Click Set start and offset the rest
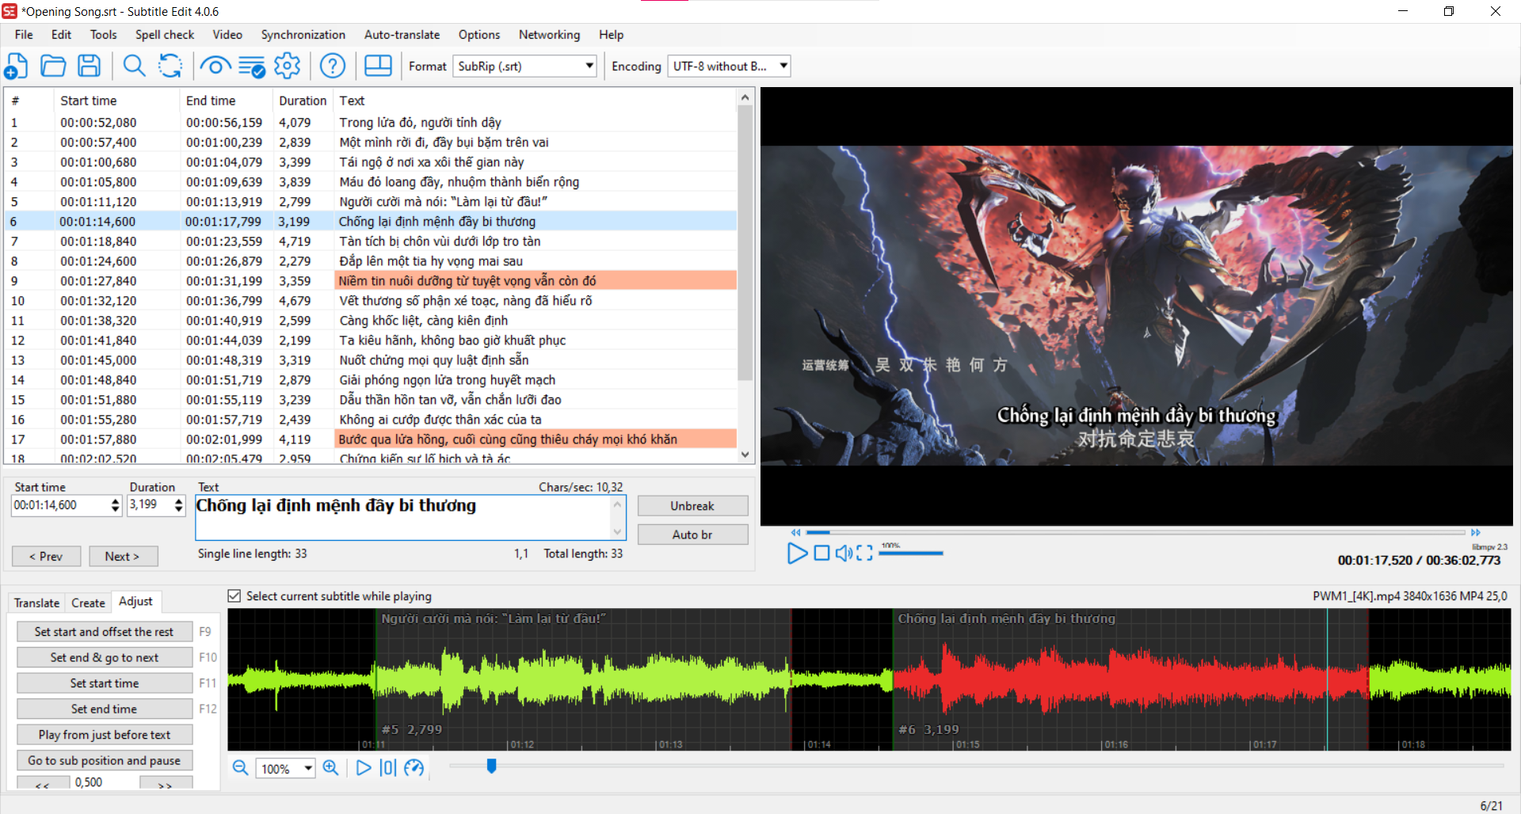 104,631
